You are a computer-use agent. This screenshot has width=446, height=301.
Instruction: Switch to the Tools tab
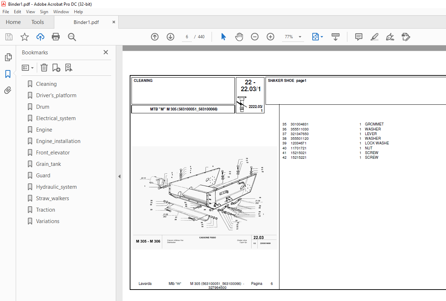coord(38,22)
